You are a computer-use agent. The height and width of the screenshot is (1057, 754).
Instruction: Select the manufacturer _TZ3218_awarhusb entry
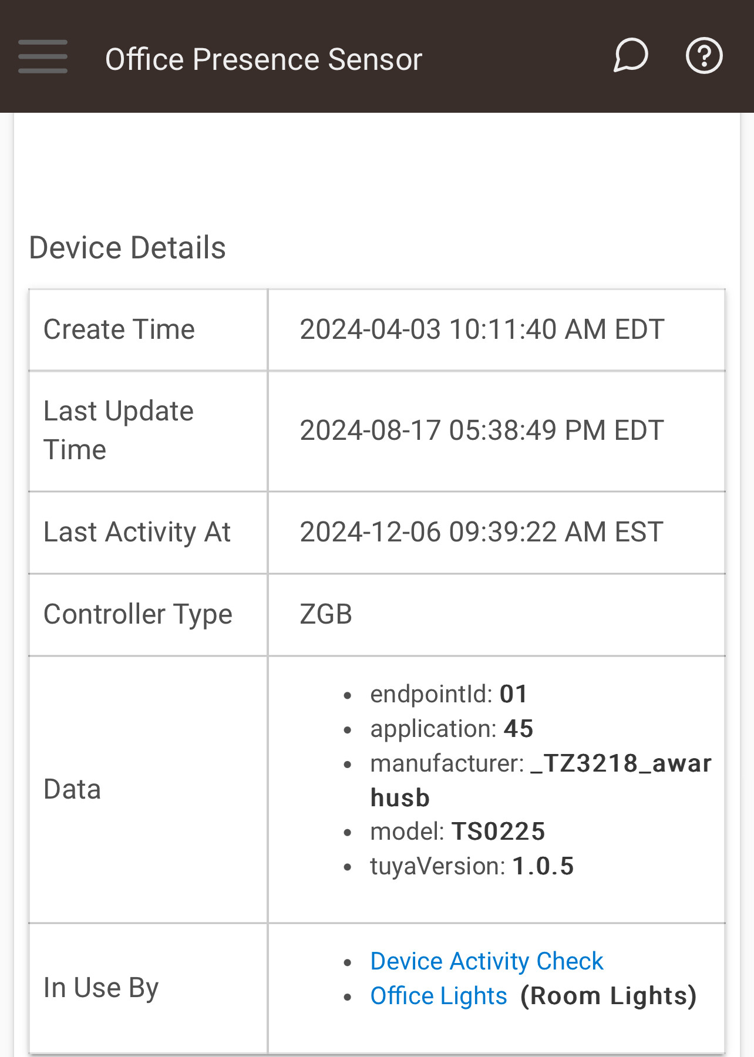pos(541,780)
